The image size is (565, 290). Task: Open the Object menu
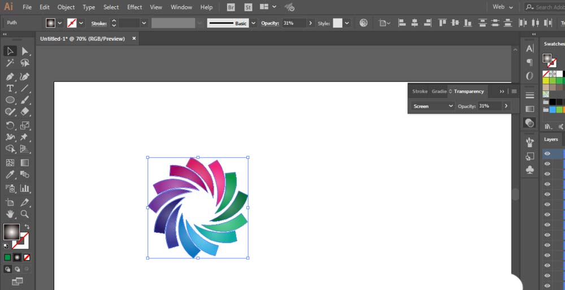click(66, 7)
